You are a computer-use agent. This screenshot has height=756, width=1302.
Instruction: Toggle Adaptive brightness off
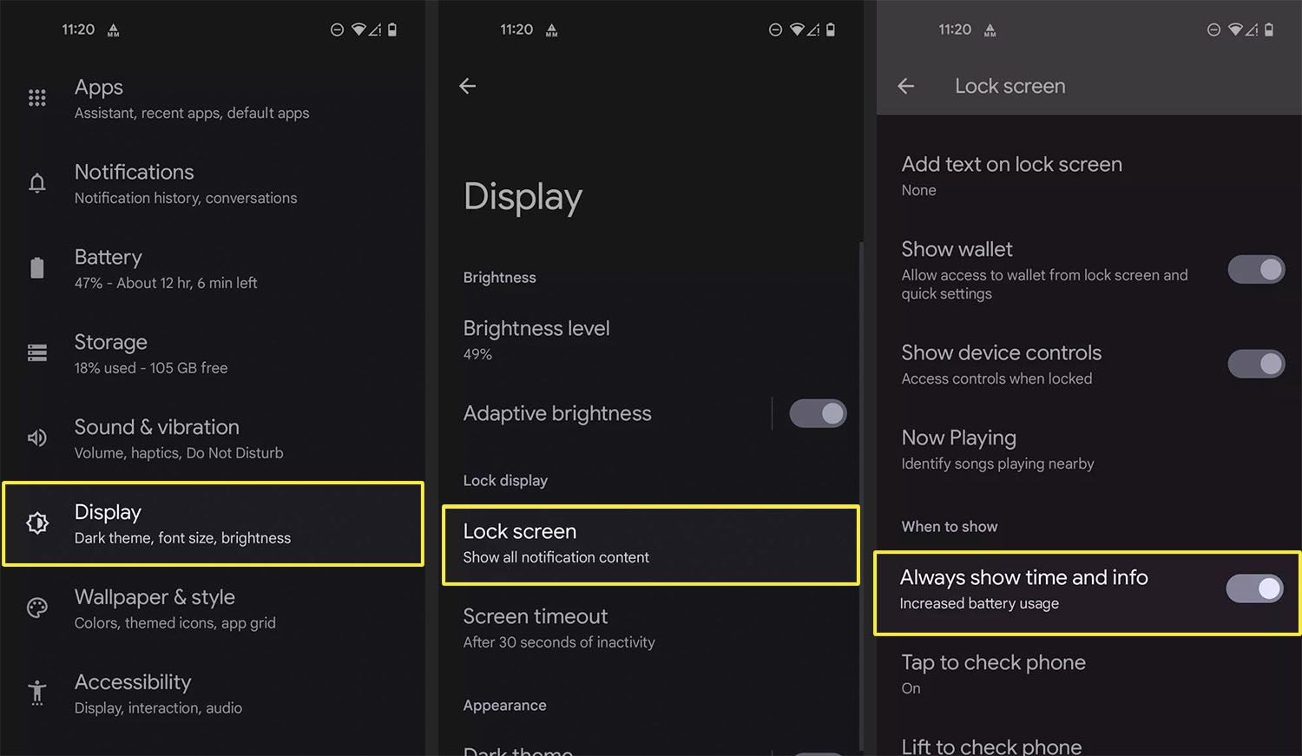[x=817, y=413]
